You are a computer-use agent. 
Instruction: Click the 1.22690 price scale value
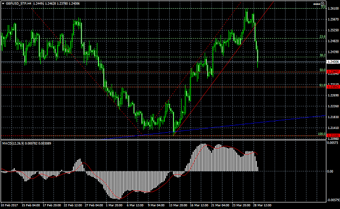pyautogui.click(x=333, y=95)
